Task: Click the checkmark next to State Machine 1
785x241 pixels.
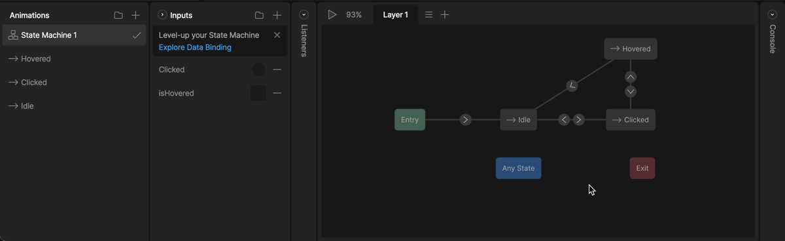Action: click(x=136, y=35)
